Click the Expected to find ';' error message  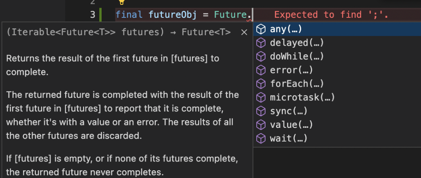331,15
